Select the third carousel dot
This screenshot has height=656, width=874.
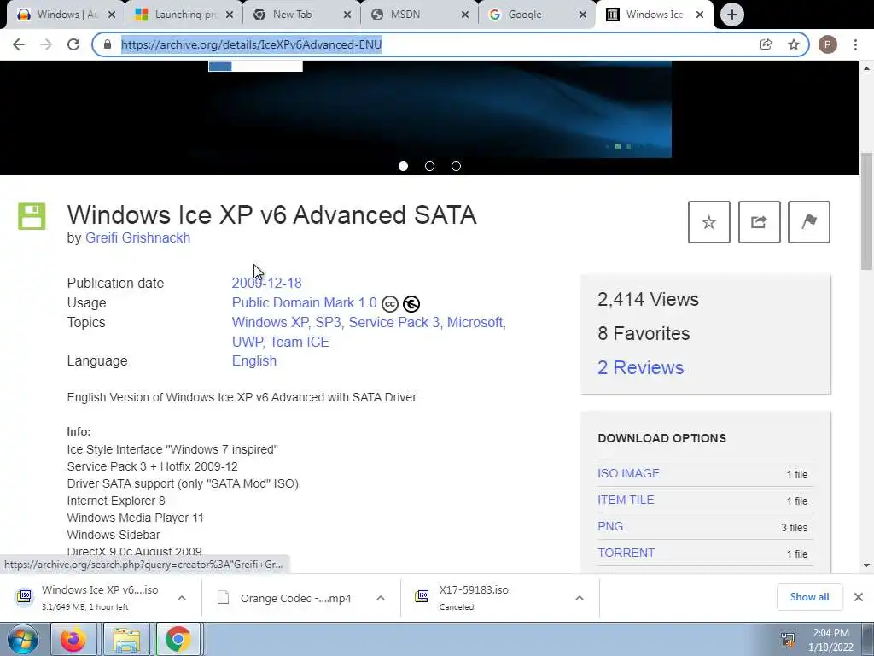click(456, 167)
